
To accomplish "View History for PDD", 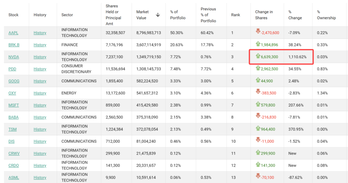I will [x=40, y=69].
